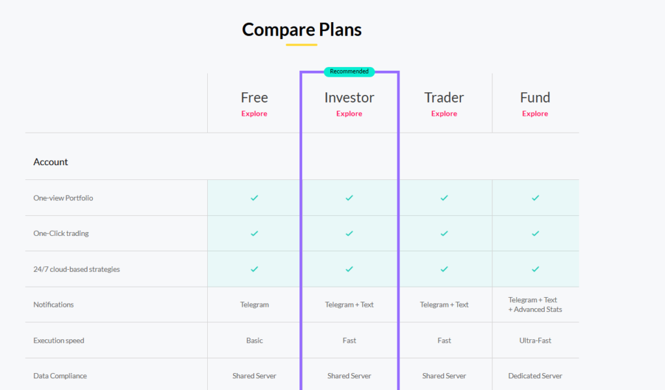This screenshot has height=390, width=665.
Task: Click Trader plan One-view Portfolio checkmark
Action: click(444, 198)
